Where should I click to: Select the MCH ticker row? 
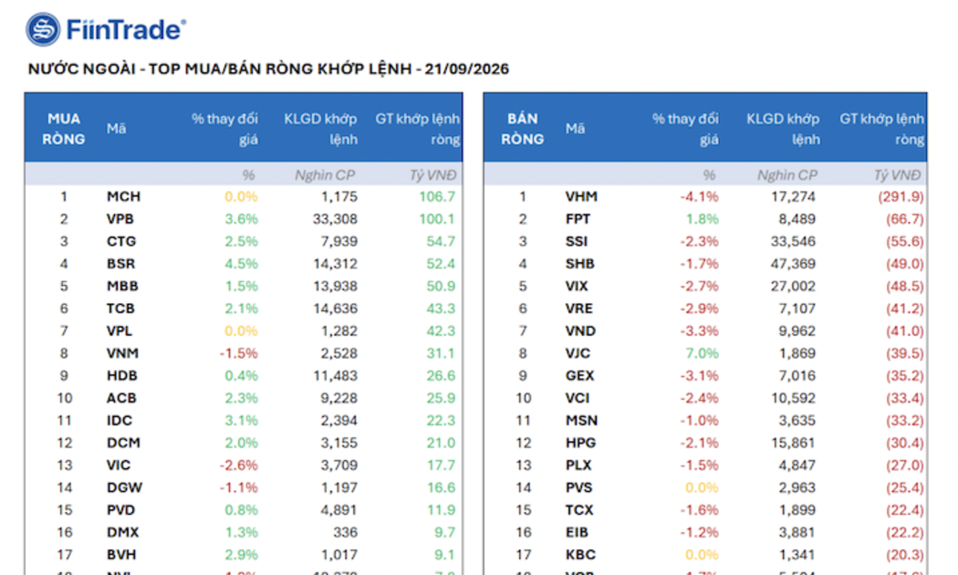[x=244, y=197]
